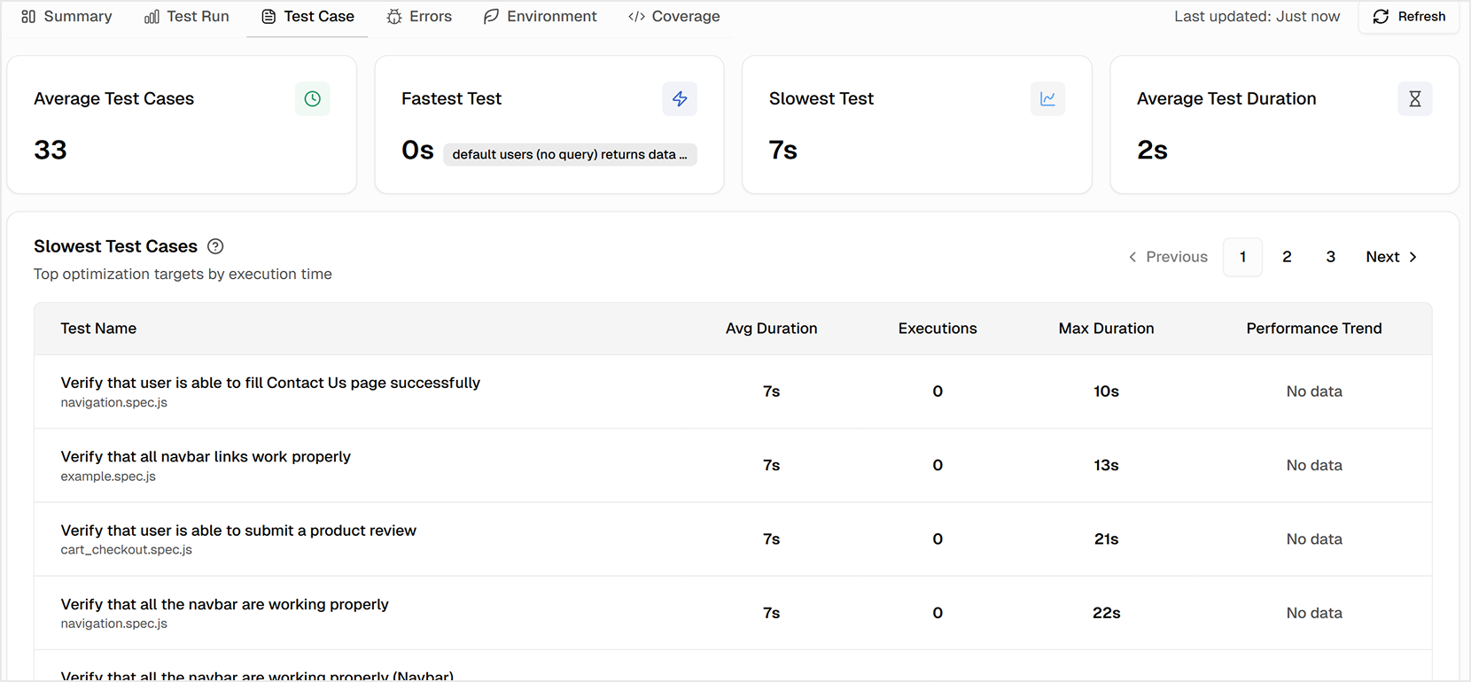Select the Test Case tab
Screen dimensions: 1471x682
coord(307,17)
